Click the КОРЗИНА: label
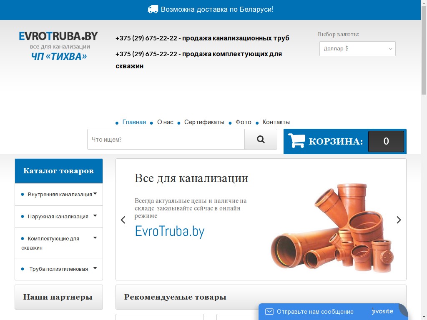The image size is (427, 320). (x=336, y=141)
